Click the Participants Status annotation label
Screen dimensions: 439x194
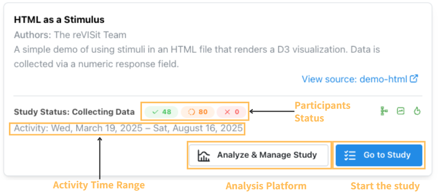323,112
